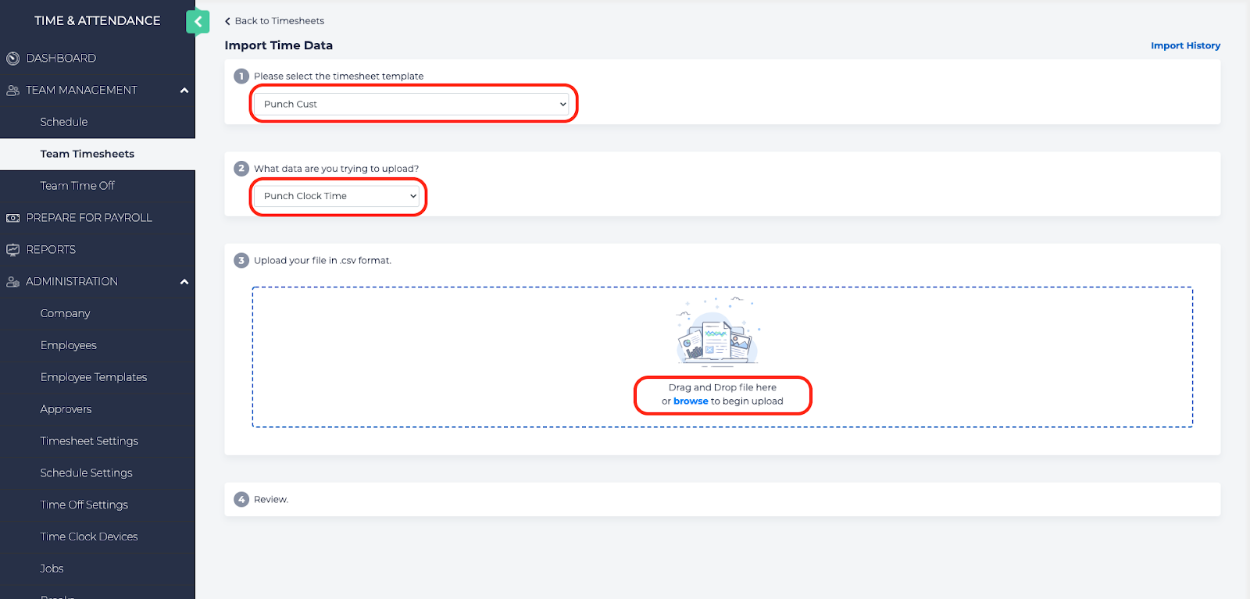The height and width of the screenshot is (599, 1250).
Task: Click the Import History link
Action: (1184, 45)
